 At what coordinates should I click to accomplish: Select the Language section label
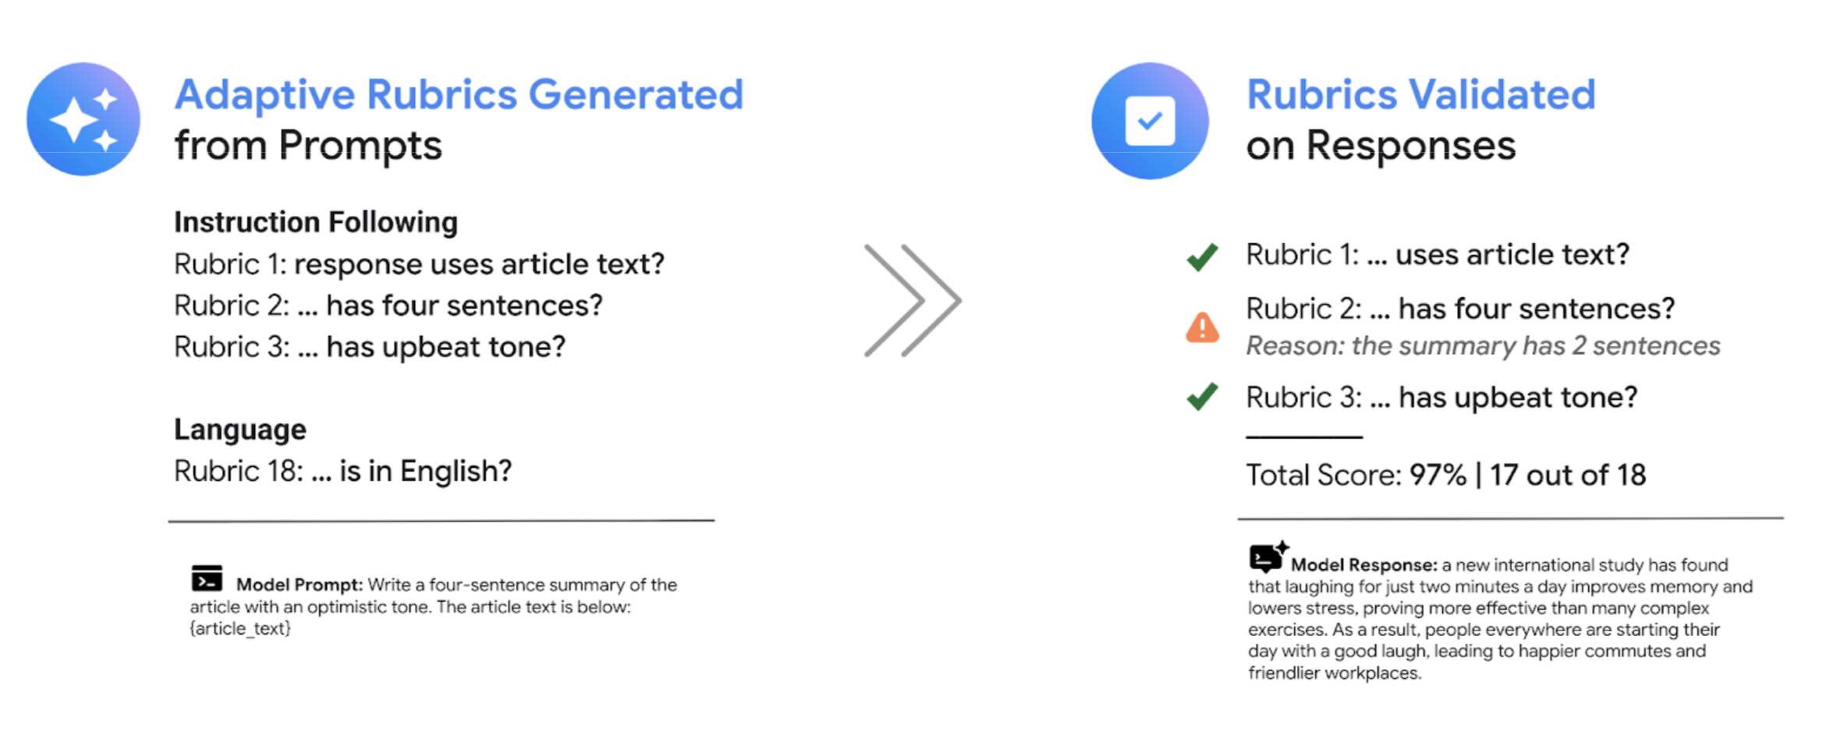(x=240, y=429)
